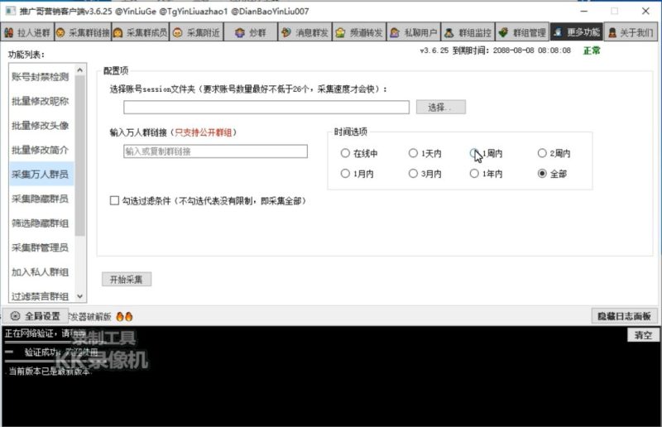Screen dimensions: 662x427
Task: Switch to 频道转发 tab
Action: [x=360, y=32]
